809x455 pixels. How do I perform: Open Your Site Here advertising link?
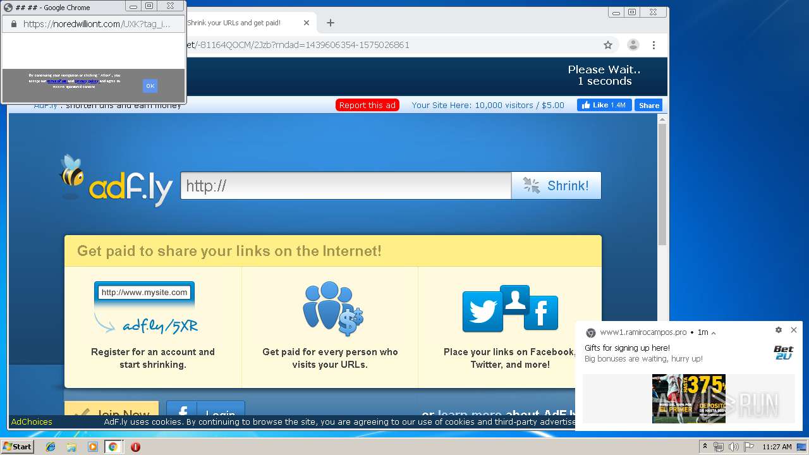tap(488, 106)
